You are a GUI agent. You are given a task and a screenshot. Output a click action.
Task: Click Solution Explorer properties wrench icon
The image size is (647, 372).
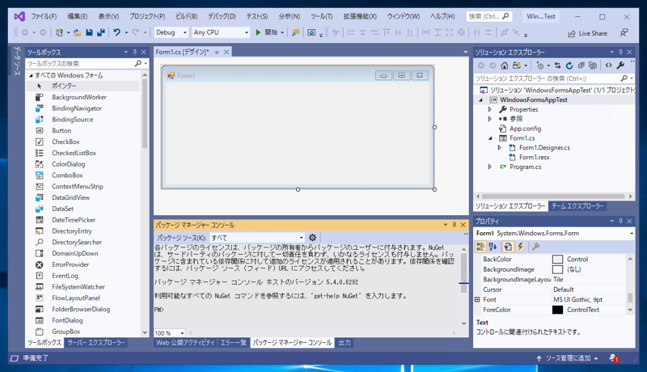[x=620, y=66]
